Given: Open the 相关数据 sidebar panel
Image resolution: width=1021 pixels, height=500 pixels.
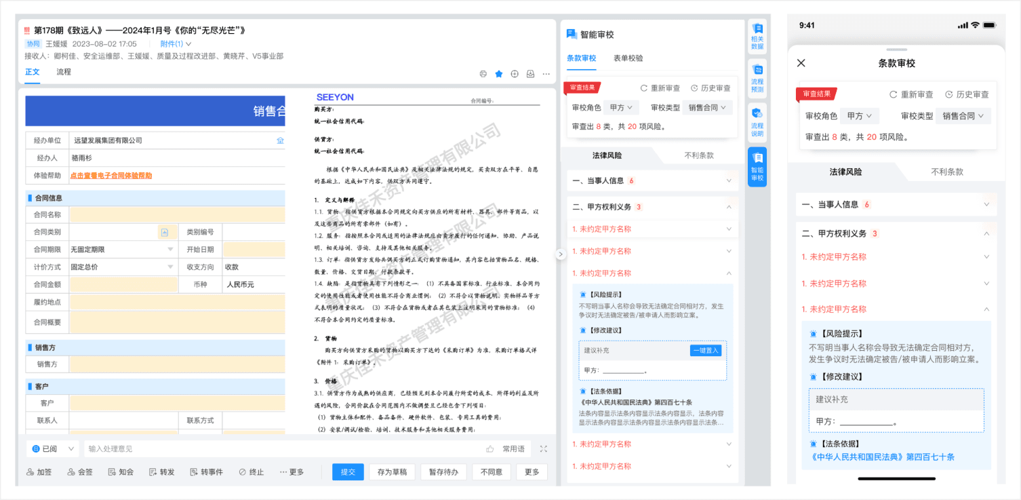Looking at the screenshot, I should (757, 37).
